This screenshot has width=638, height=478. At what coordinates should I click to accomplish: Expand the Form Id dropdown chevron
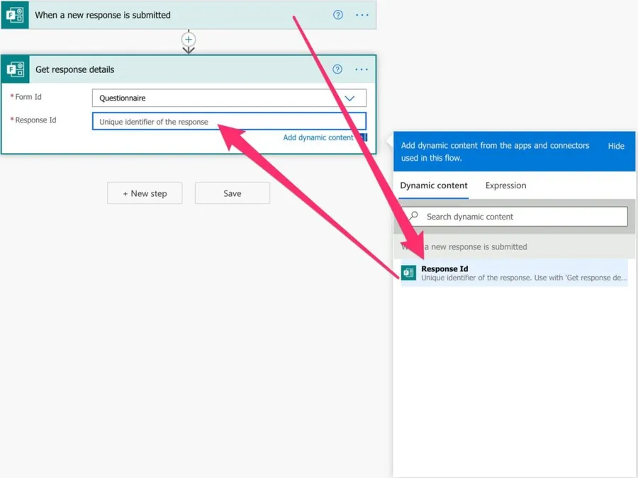349,98
